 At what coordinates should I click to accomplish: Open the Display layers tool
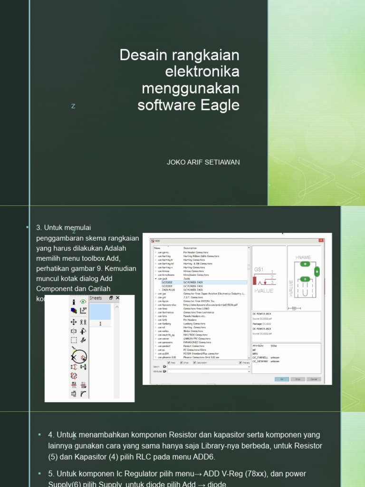[74, 311]
